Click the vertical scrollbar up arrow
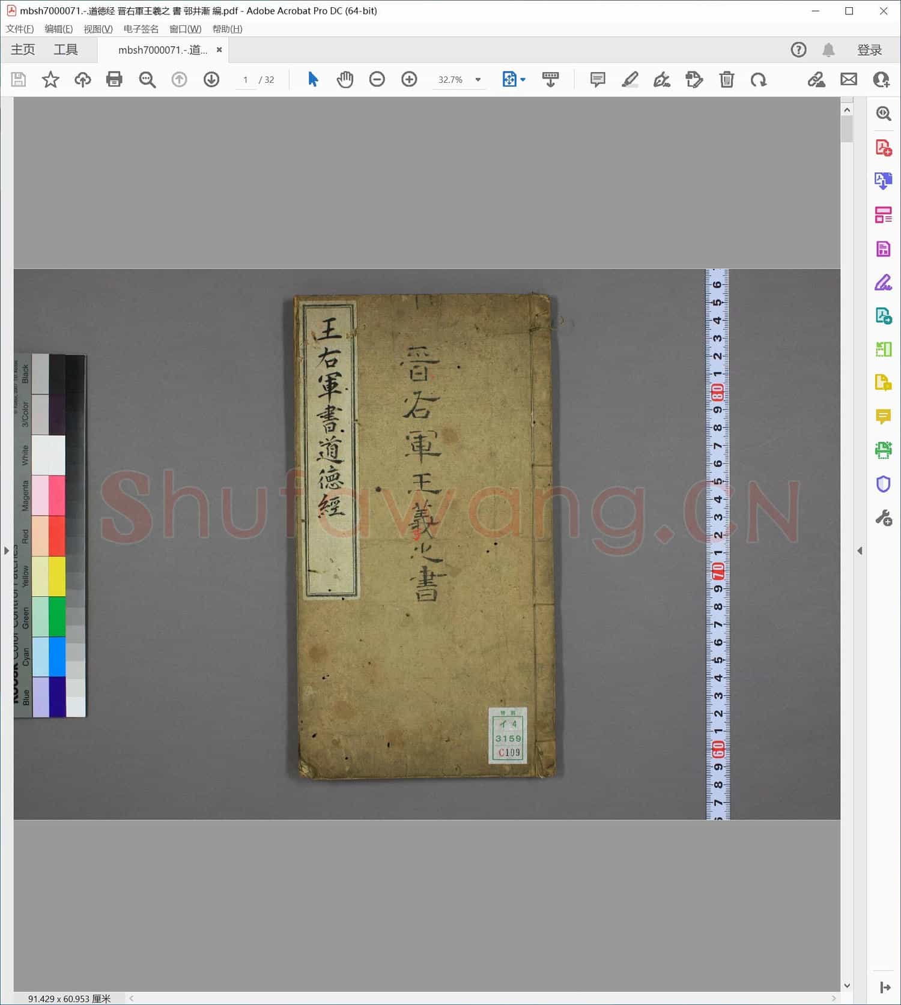 point(847,110)
